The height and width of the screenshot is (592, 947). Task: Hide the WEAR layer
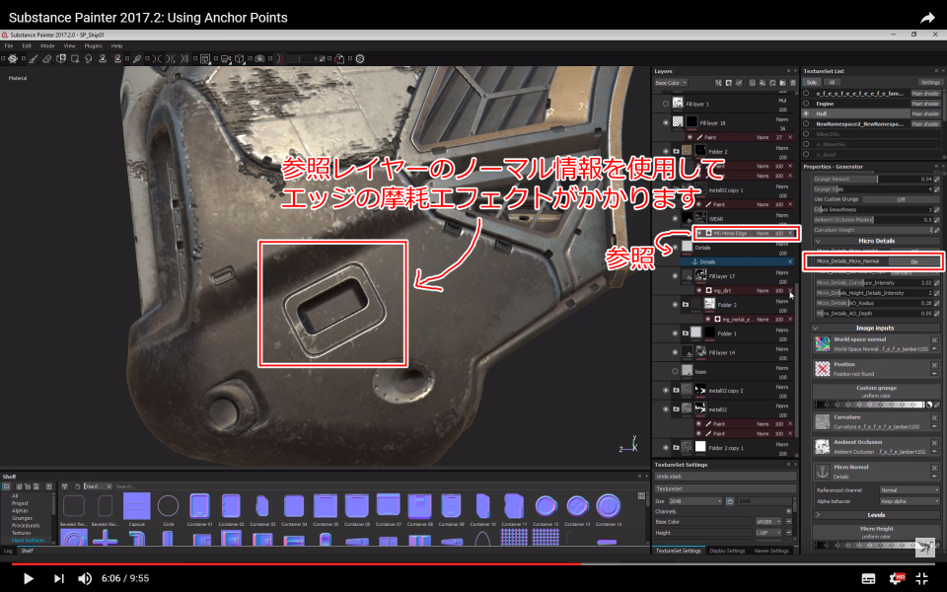[675, 219]
